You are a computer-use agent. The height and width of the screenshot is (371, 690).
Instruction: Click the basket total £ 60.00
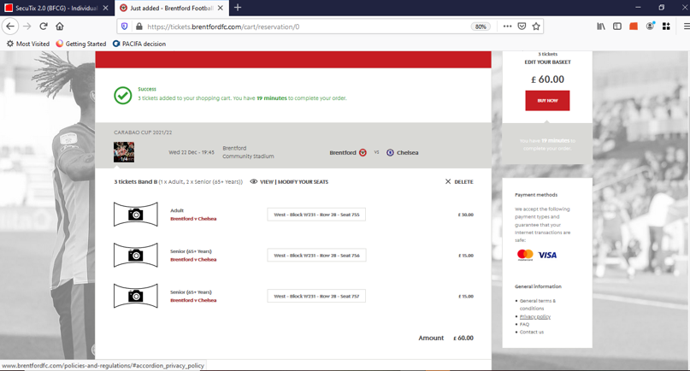tap(547, 79)
